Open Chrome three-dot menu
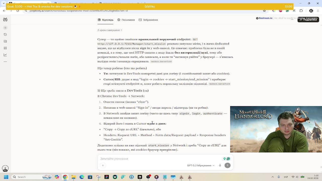Image resolution: width=322 pixels, height=181 pixels. (x=318, y=11)
